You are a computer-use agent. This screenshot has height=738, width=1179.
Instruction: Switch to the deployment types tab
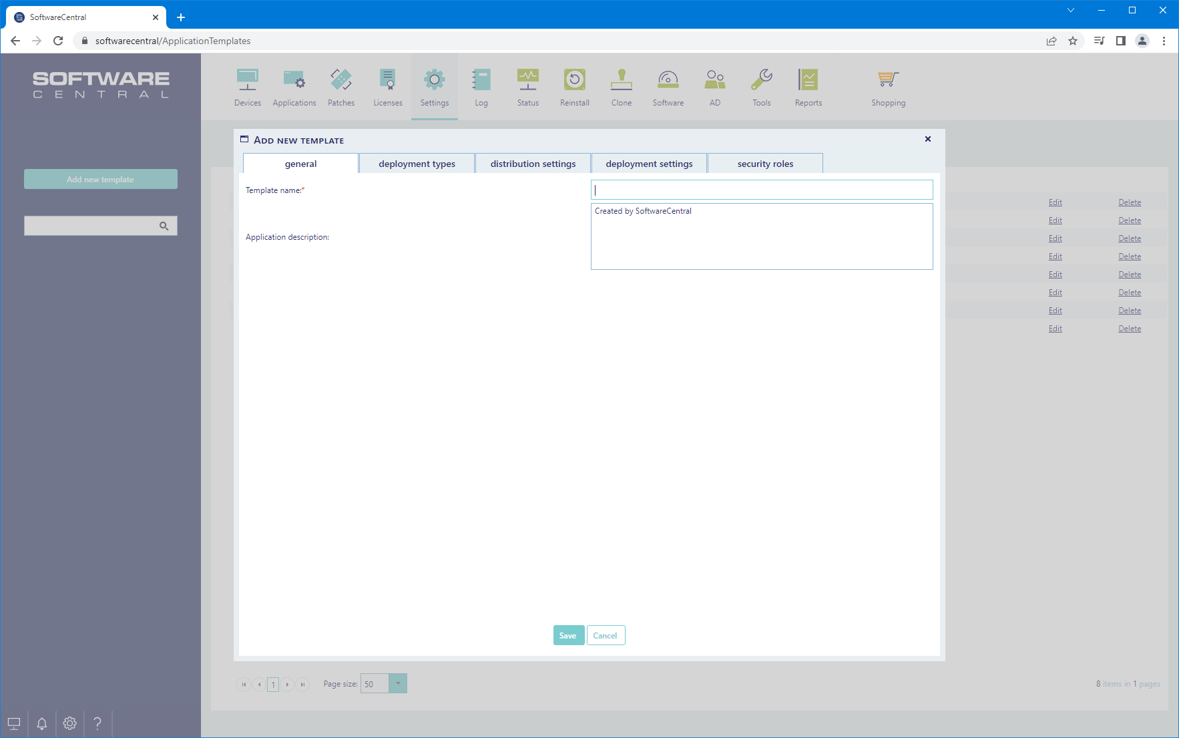click(x=417, y=164)
